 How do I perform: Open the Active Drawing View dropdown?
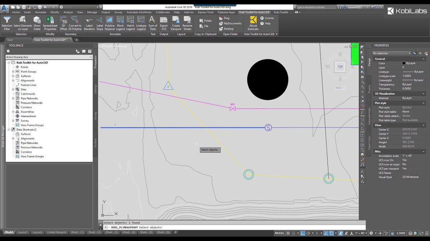[49, 57]
